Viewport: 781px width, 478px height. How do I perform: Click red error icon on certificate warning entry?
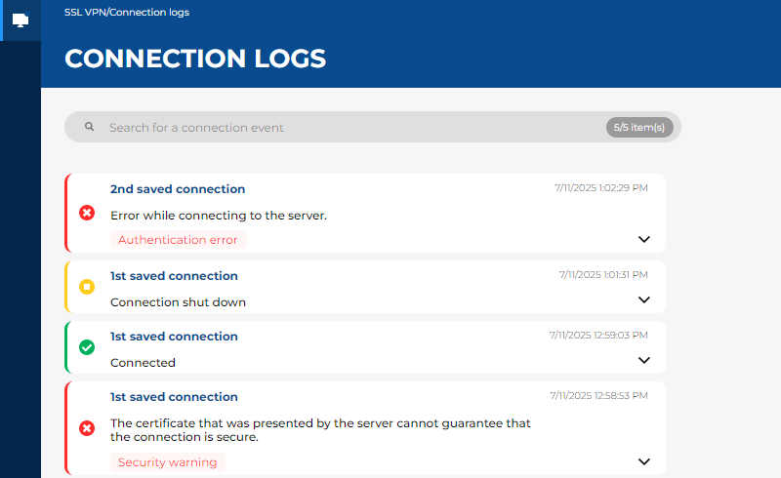(87, 427)
